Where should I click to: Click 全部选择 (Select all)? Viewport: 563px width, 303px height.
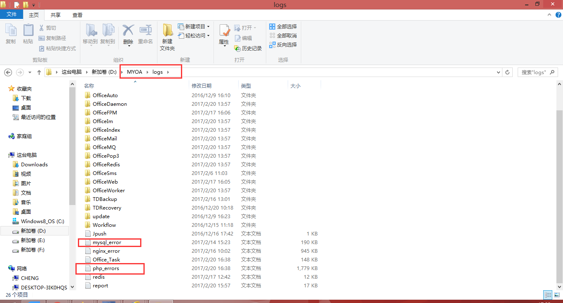[x=283, y=26]
